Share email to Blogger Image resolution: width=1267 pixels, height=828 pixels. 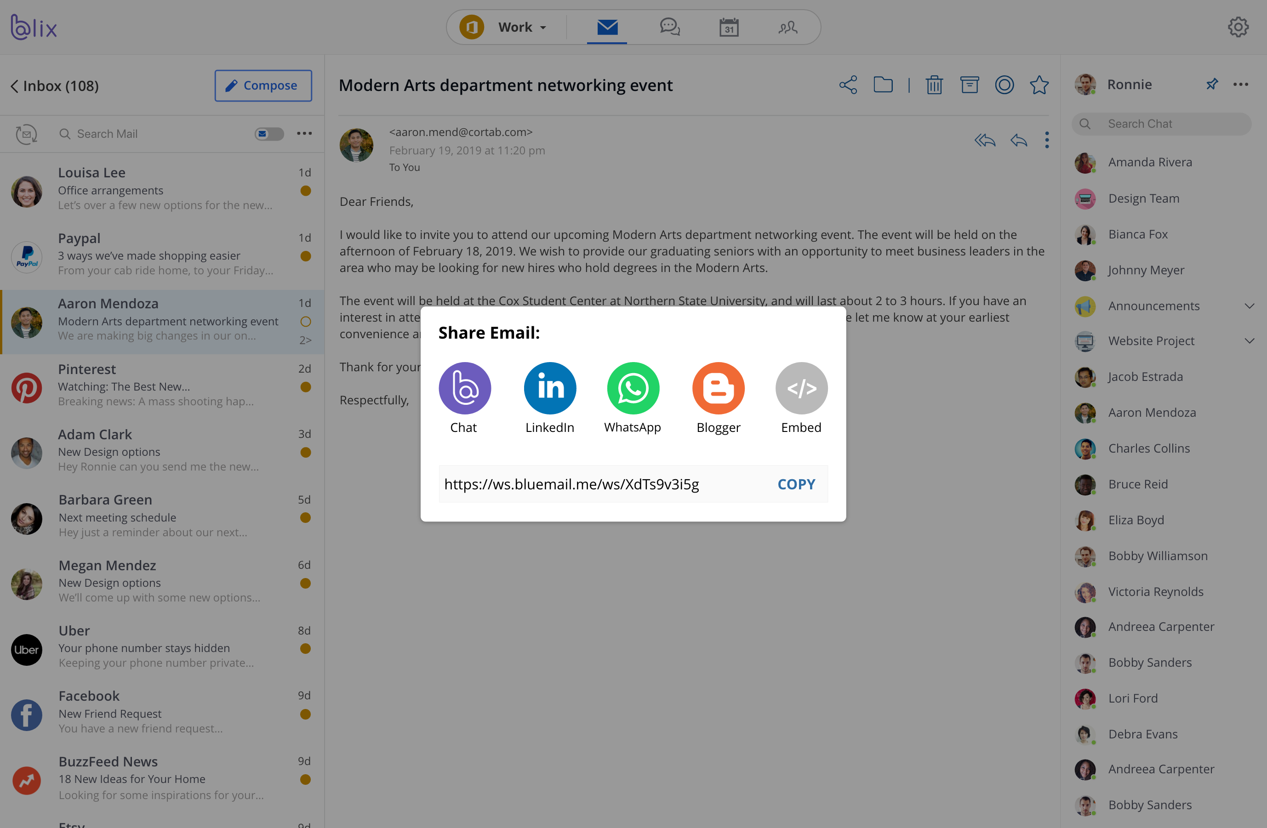718,388
